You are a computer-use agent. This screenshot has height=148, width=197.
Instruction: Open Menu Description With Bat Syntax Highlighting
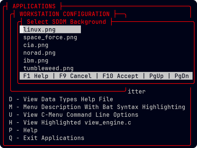[97, 107]
